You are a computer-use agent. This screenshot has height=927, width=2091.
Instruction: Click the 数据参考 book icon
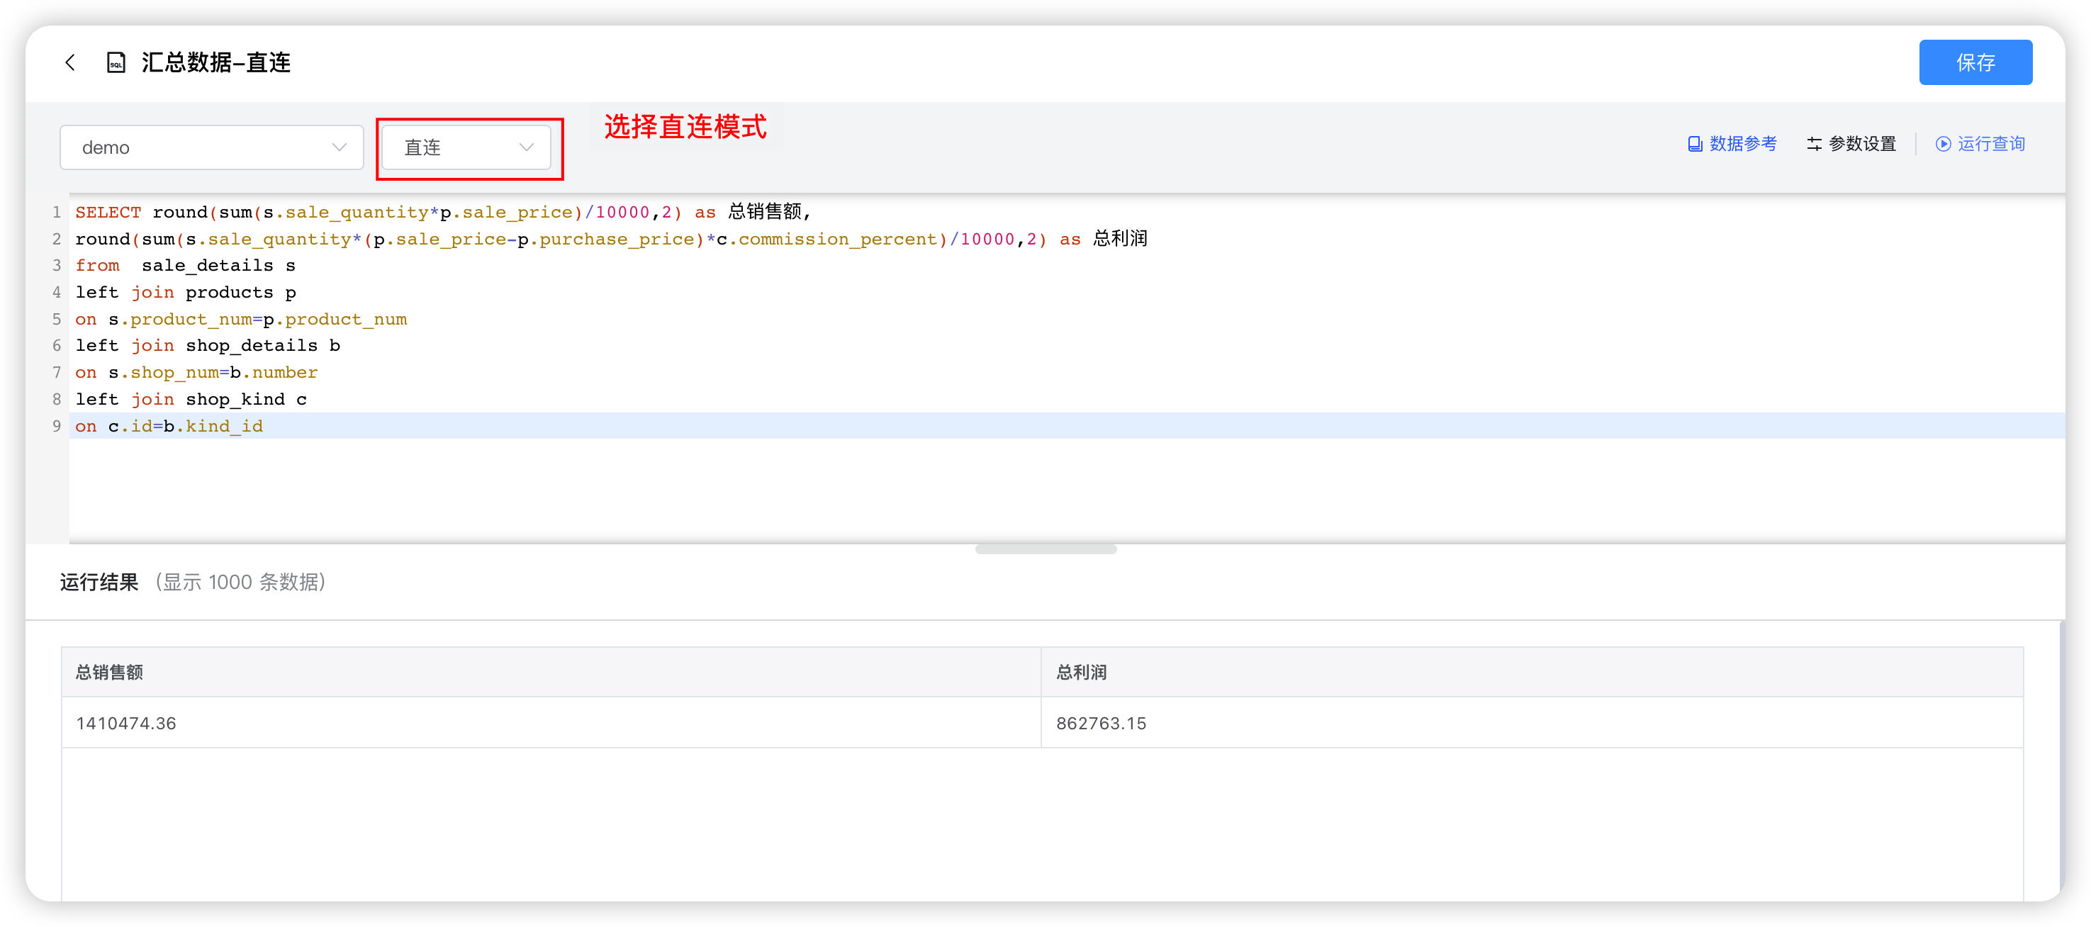point(1695,144)
